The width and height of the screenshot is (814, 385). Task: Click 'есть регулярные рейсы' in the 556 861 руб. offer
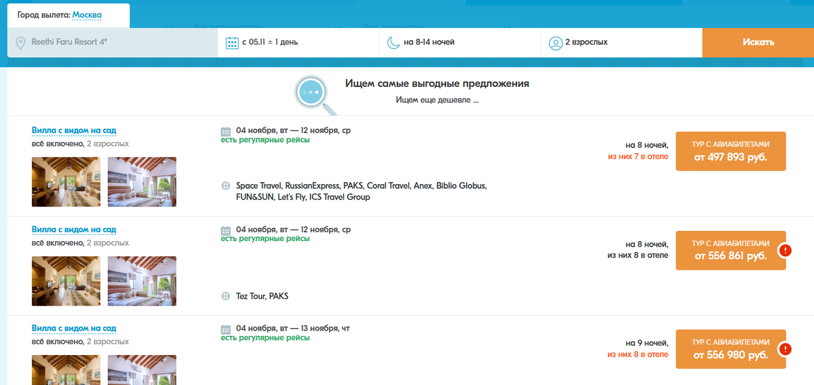(265, 239)
